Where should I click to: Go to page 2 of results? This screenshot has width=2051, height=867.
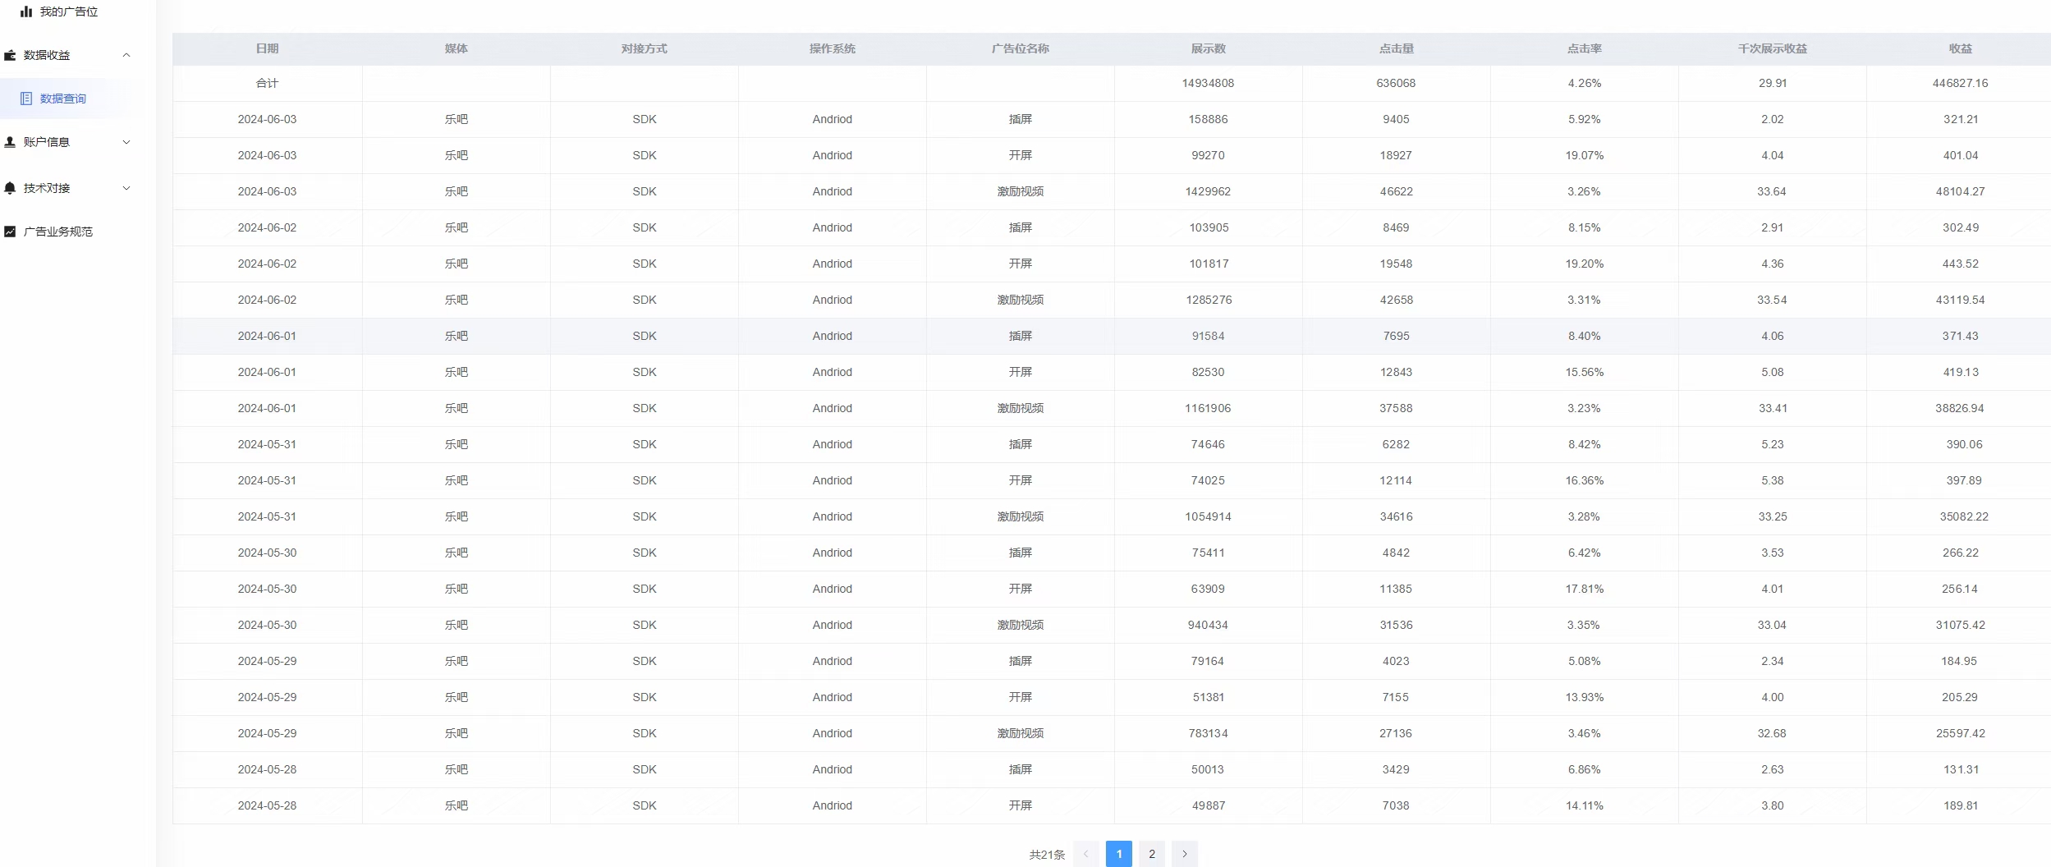(x=1152, y=854)
